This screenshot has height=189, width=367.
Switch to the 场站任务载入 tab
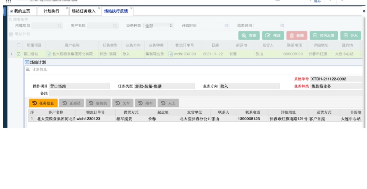pyautogui.click(x=83, y=11)
